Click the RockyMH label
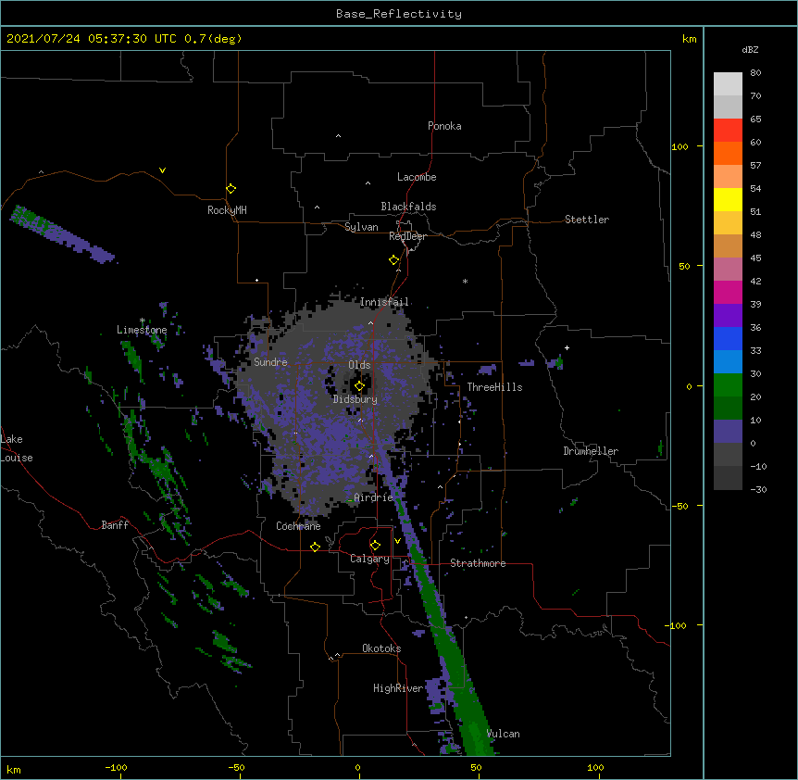 tap(227, 210)
